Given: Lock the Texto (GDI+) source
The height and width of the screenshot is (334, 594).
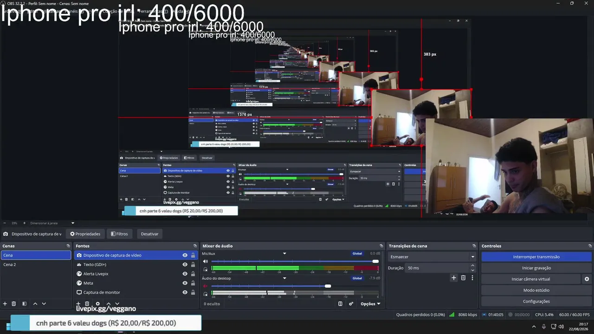Looking at the screenshot, I should pyautogui.click(x=193, y=264).
